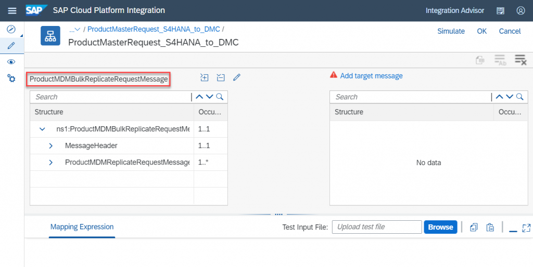Click the delete all mappings icon
This screenshot has width=533, height=267.
point(521,60)
